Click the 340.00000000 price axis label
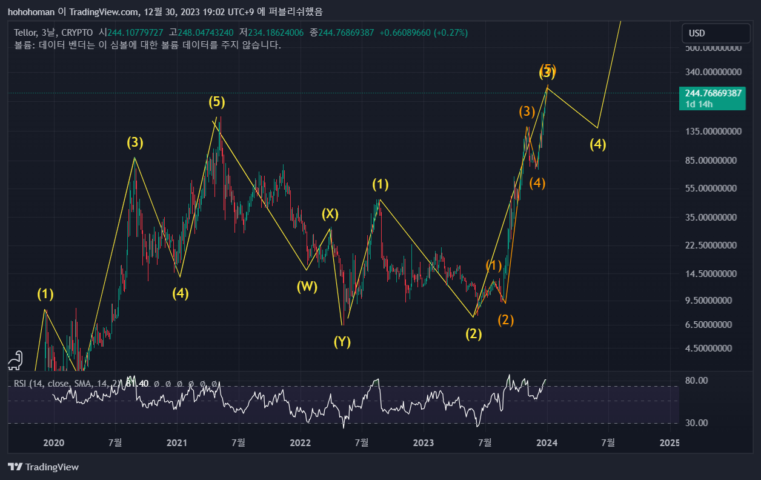Screen dimensions: 761x480 pos(713,72)
